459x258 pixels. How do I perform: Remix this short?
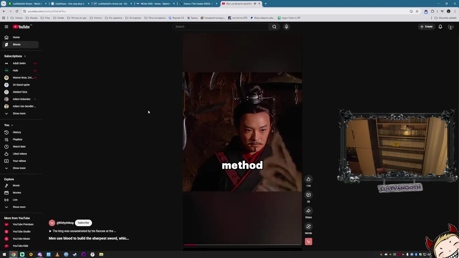tap(308, 226)
